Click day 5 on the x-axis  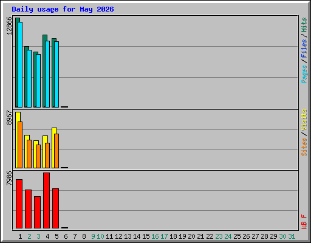pos(56,236)
